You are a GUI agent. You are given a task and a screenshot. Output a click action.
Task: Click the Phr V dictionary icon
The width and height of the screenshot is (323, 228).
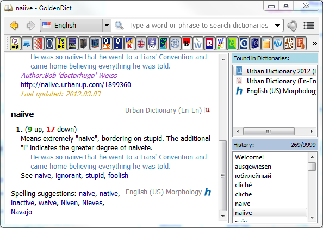point(164,44)
